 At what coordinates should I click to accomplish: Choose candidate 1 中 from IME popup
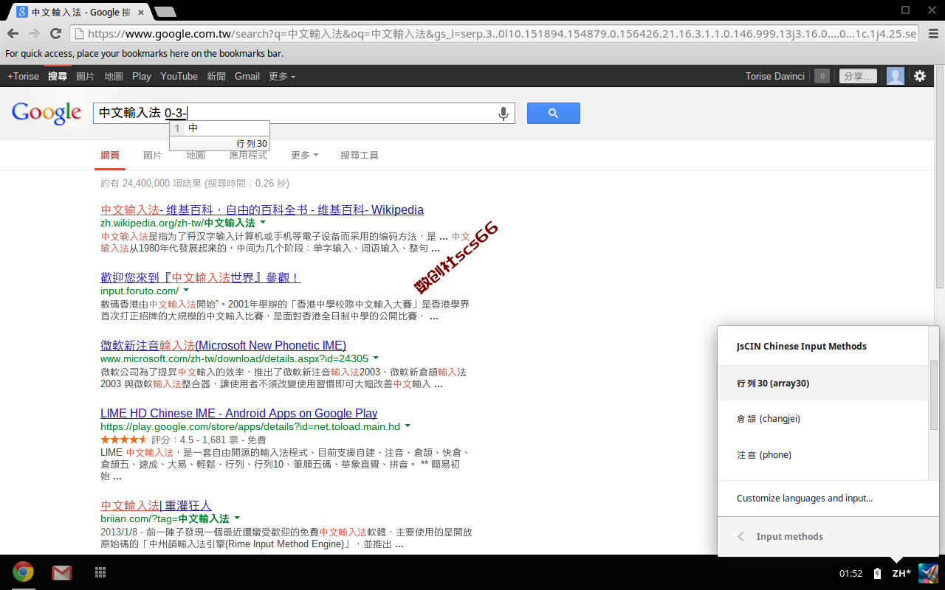pos(219,128)
